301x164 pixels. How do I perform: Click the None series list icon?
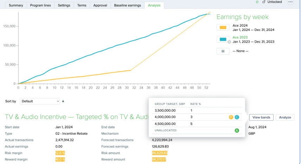coord(223,51)
